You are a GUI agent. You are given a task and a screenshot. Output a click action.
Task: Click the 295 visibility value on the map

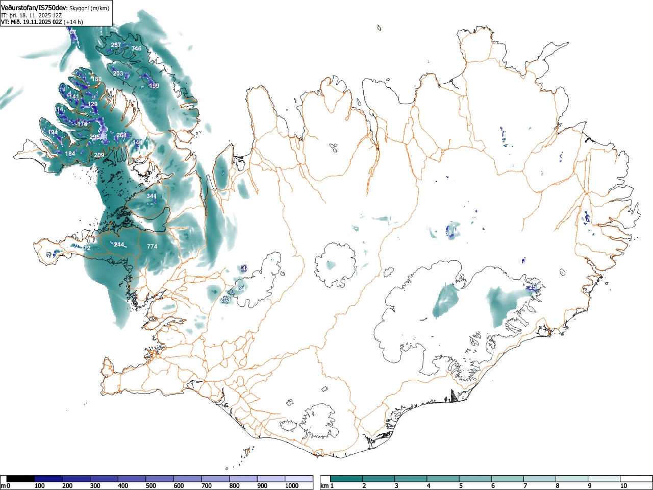(x=95, y=137)
